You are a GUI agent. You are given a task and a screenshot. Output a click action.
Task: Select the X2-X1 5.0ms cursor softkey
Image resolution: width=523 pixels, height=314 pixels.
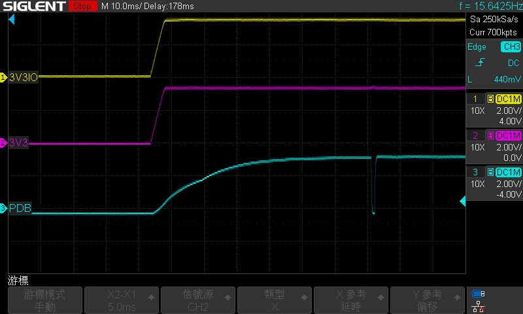(x=122, y=300)
